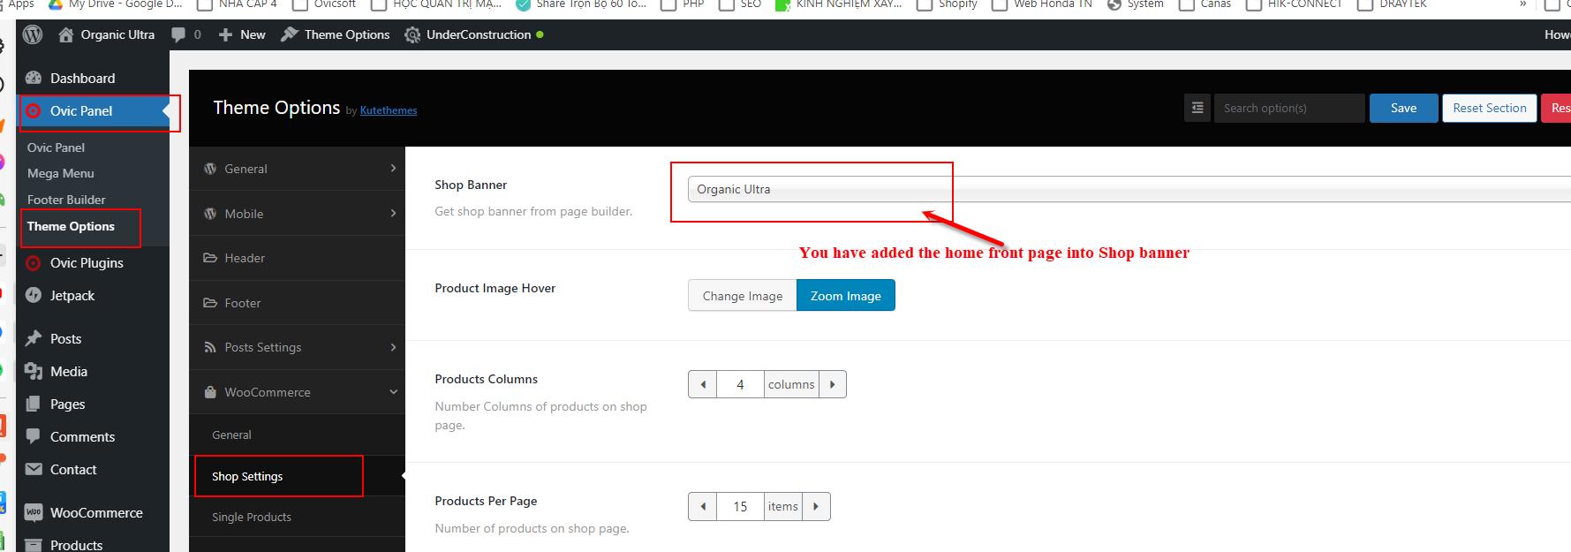
Task: Click the WooCommerce icon in sidebar
Action: point(34,512)
